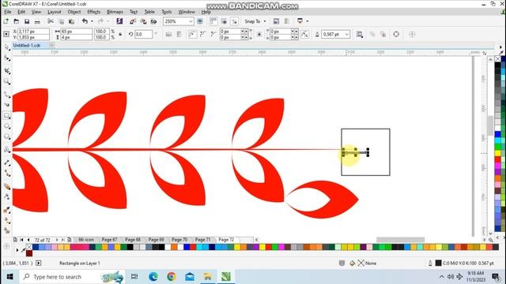The image size is (506, 284).
Task: Toggle Relative corner scaling button
Action: [304, 34]
